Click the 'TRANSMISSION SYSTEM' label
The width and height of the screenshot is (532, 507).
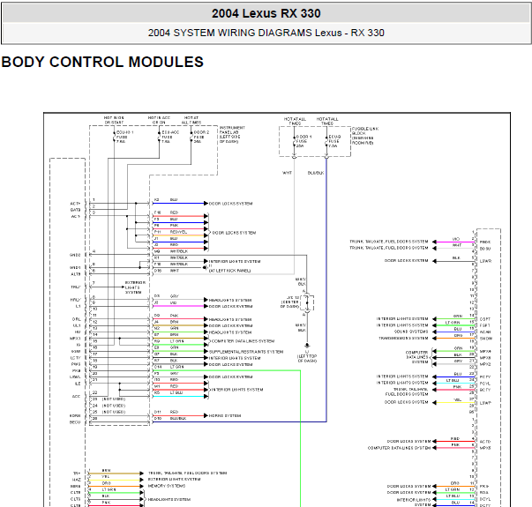403,338
